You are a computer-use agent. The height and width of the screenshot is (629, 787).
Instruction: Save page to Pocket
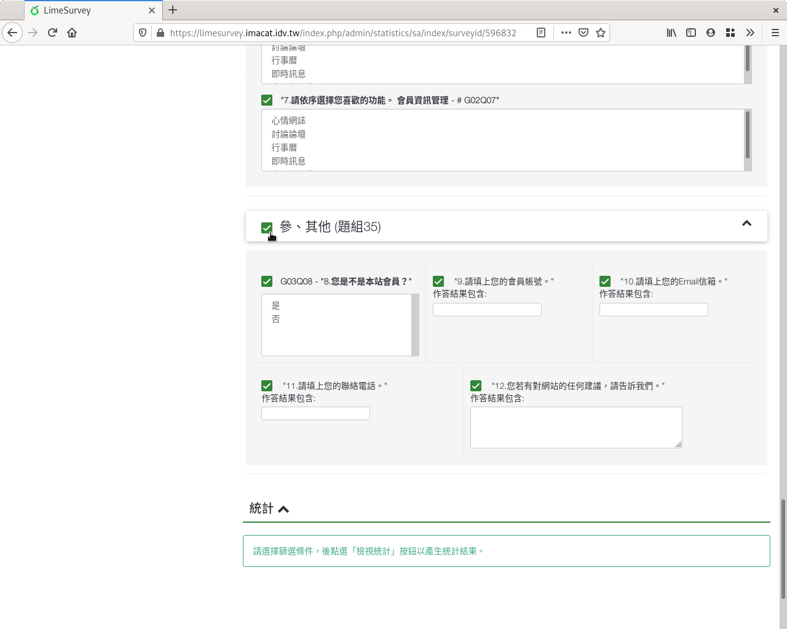tap(583, 33)
